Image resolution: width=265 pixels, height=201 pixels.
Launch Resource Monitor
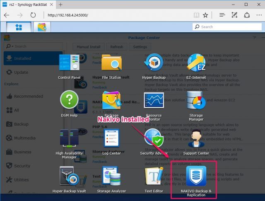click(x=154, y=100)
